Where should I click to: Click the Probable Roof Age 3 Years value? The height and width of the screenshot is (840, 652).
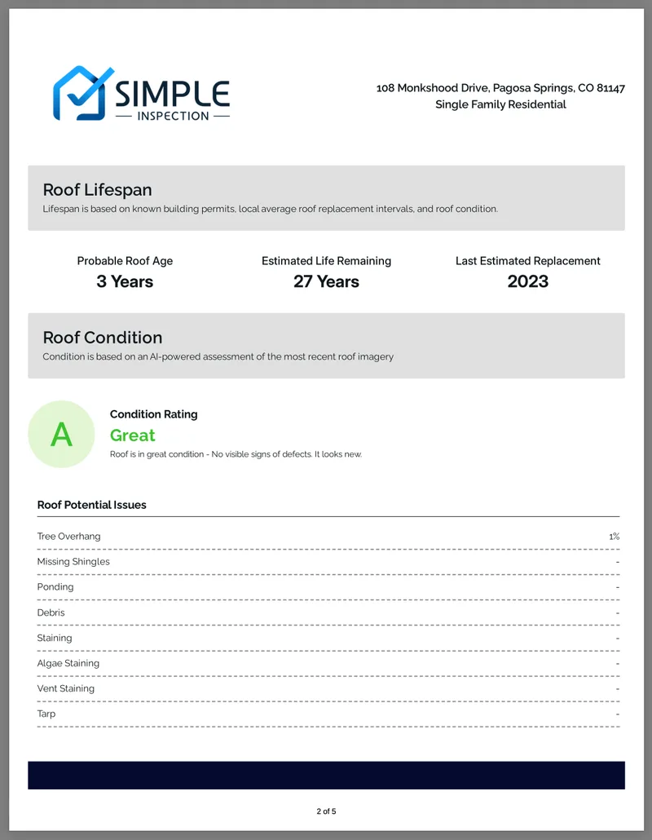click(x=125, y=281)
